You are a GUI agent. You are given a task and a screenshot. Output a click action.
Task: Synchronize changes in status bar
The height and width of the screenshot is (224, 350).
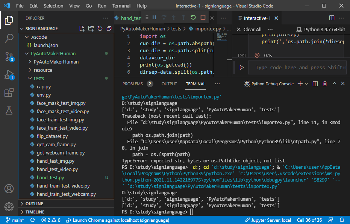[x=33, y=220]
